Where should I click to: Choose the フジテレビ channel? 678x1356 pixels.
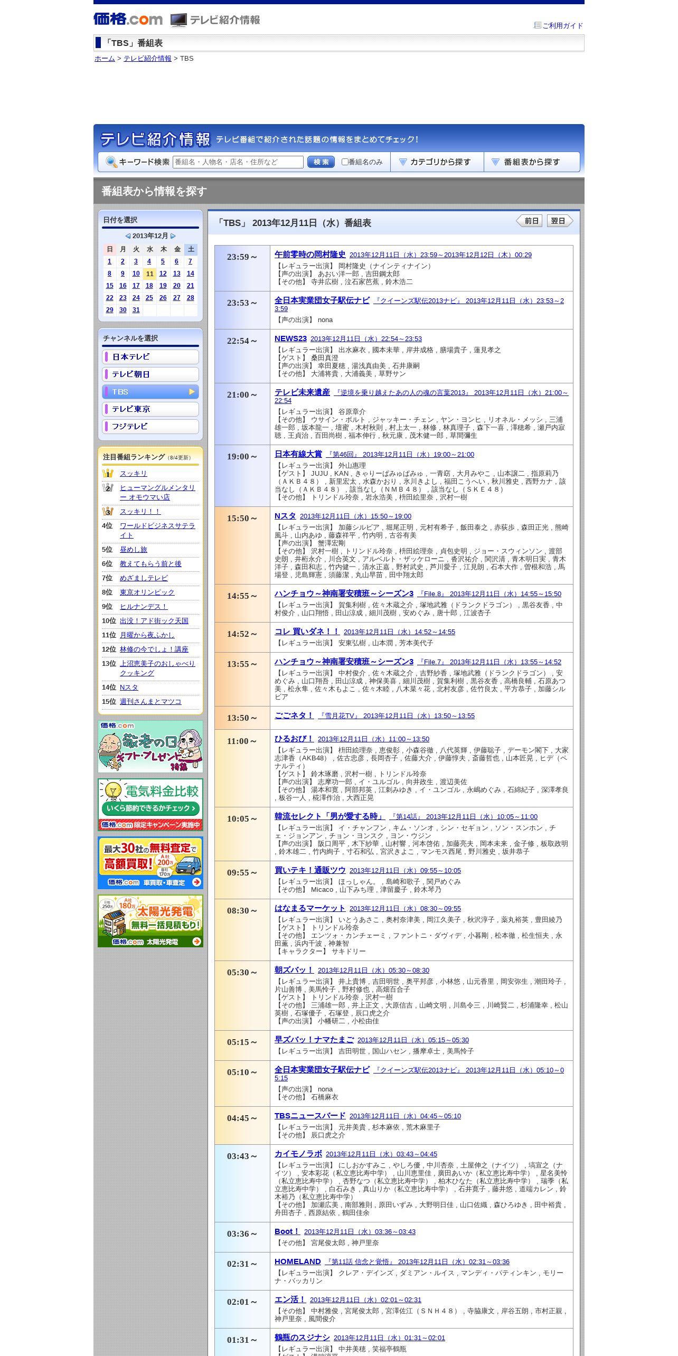click(150, 427)
